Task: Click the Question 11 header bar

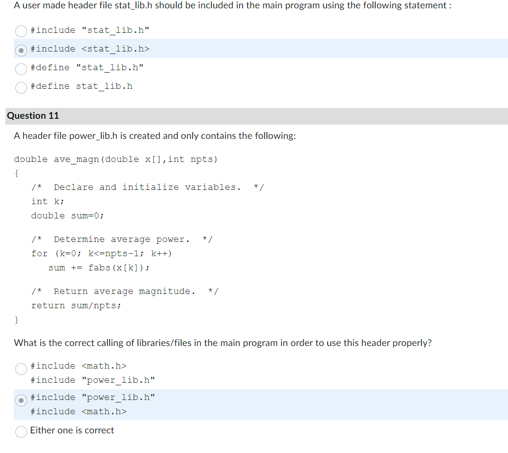Action: coord(33,116)
